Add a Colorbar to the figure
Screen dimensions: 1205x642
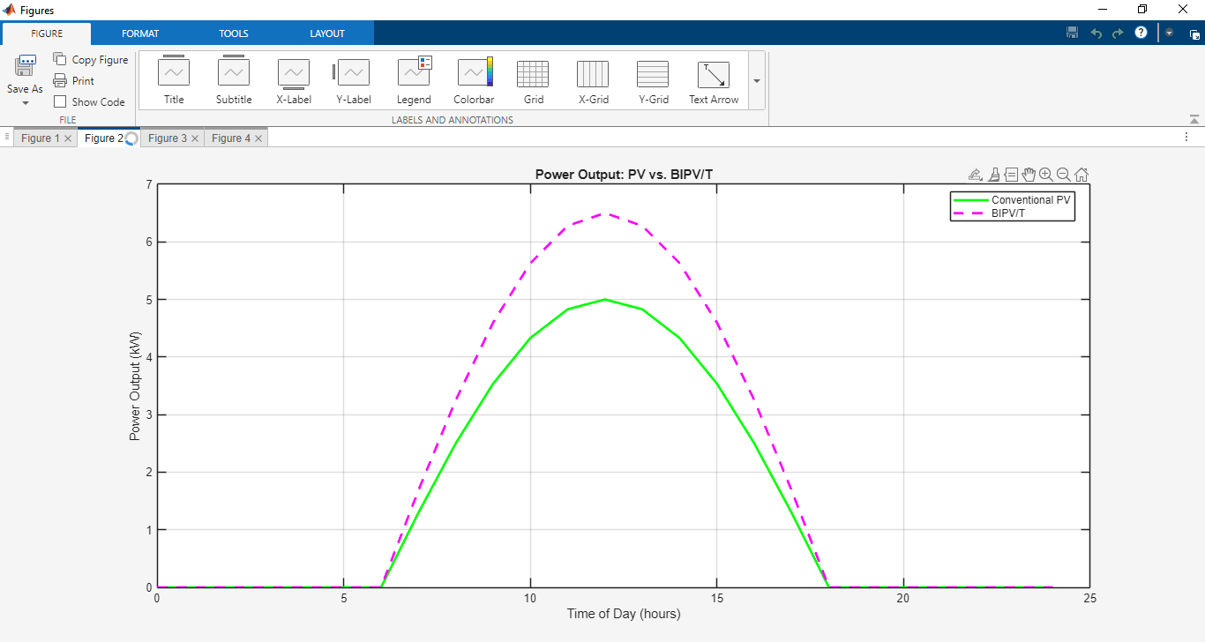(x=474, y=80)
